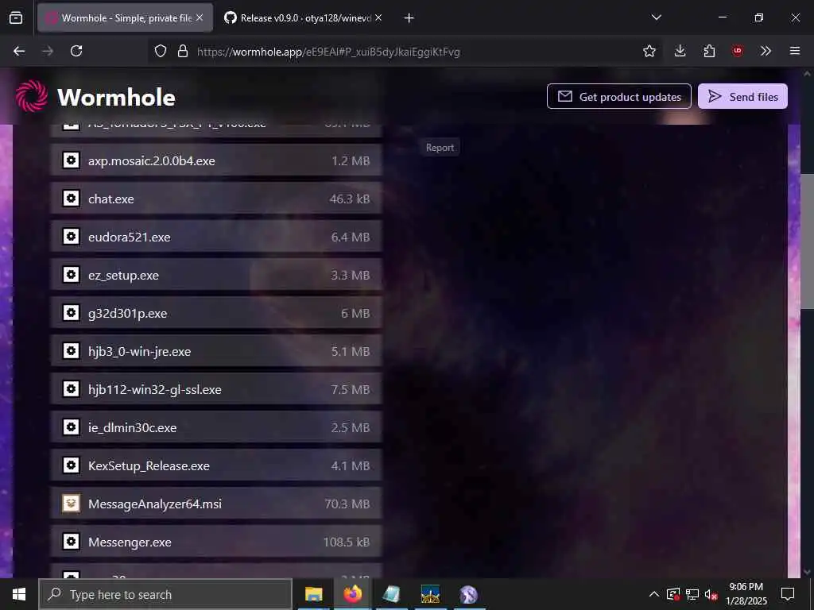List all tabs dropdown arrow
Viewport: 814px width, 610px height.
tap(656, 17)
